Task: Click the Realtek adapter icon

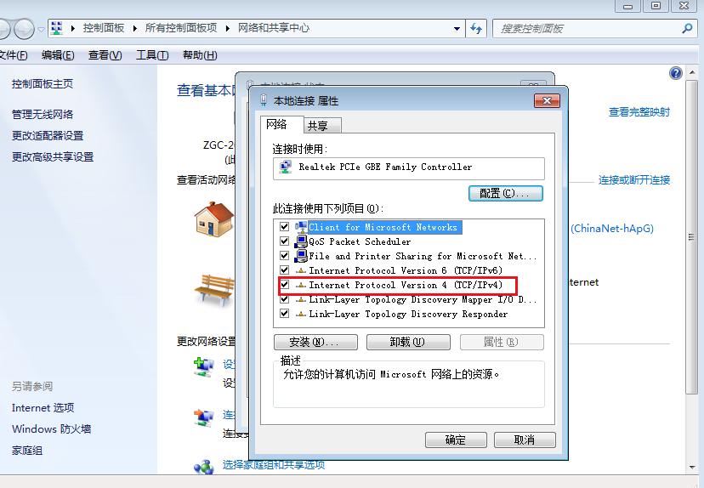Action: tap(286, 167)
